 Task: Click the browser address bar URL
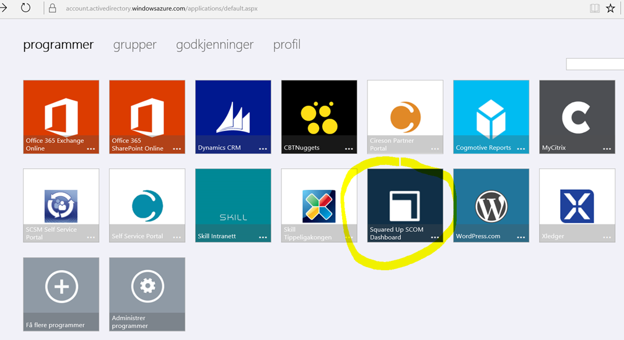point(162,8)
